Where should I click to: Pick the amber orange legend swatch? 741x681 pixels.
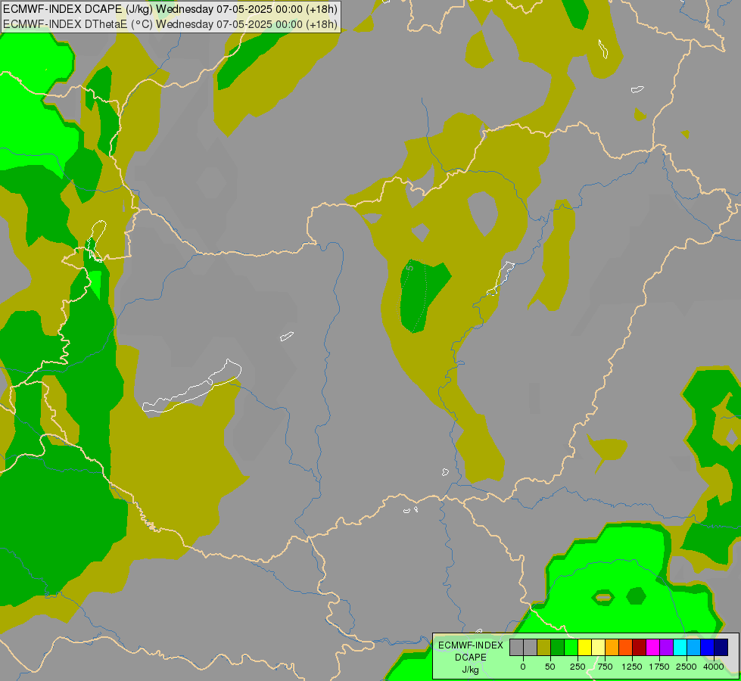612,648
